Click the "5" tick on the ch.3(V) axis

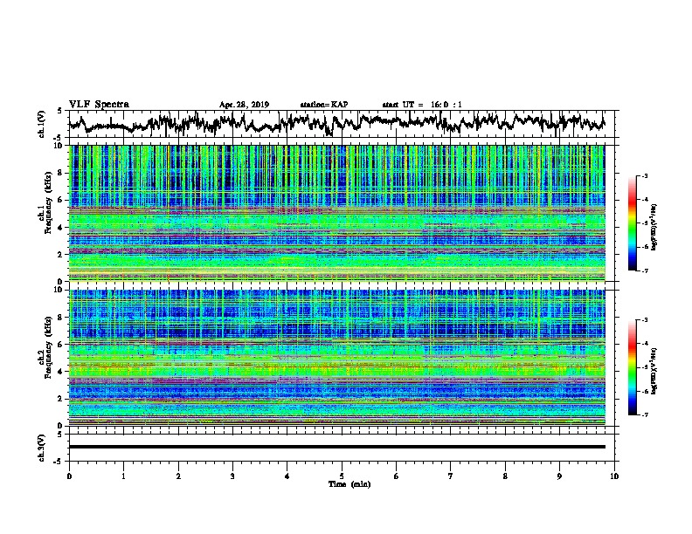pos(60,435)
